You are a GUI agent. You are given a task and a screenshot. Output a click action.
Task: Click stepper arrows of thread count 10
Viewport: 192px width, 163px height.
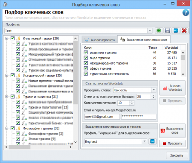click(132, 103)
